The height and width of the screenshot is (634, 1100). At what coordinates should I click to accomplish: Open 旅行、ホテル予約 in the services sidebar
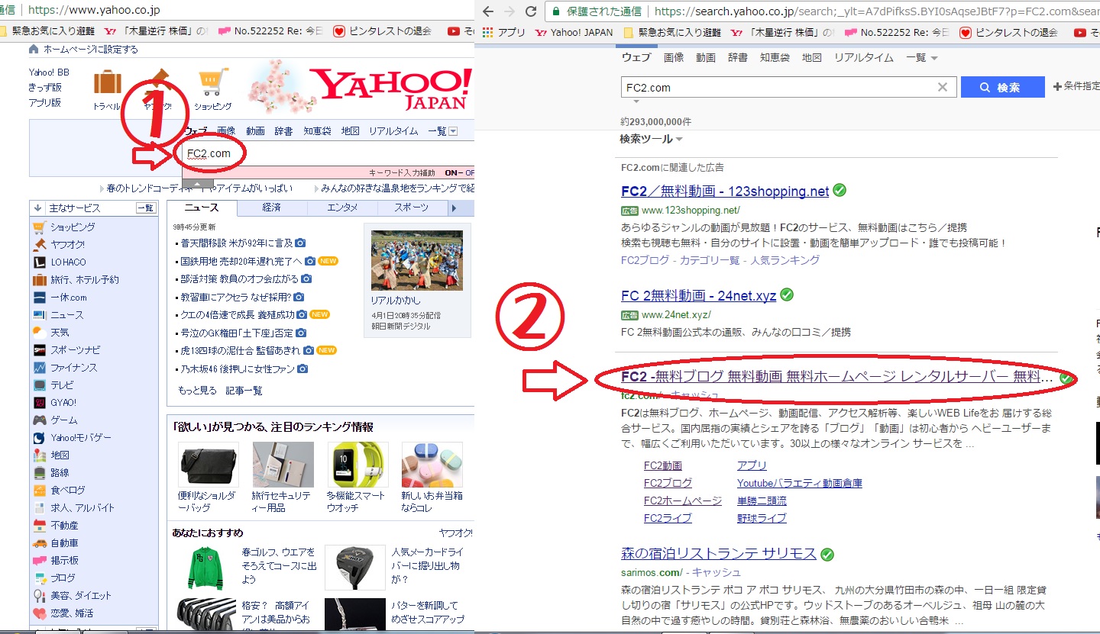coord(85,280)
